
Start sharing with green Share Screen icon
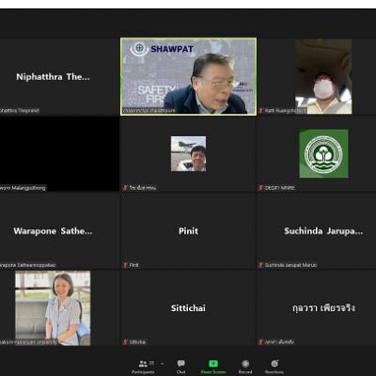coord(213,364)
